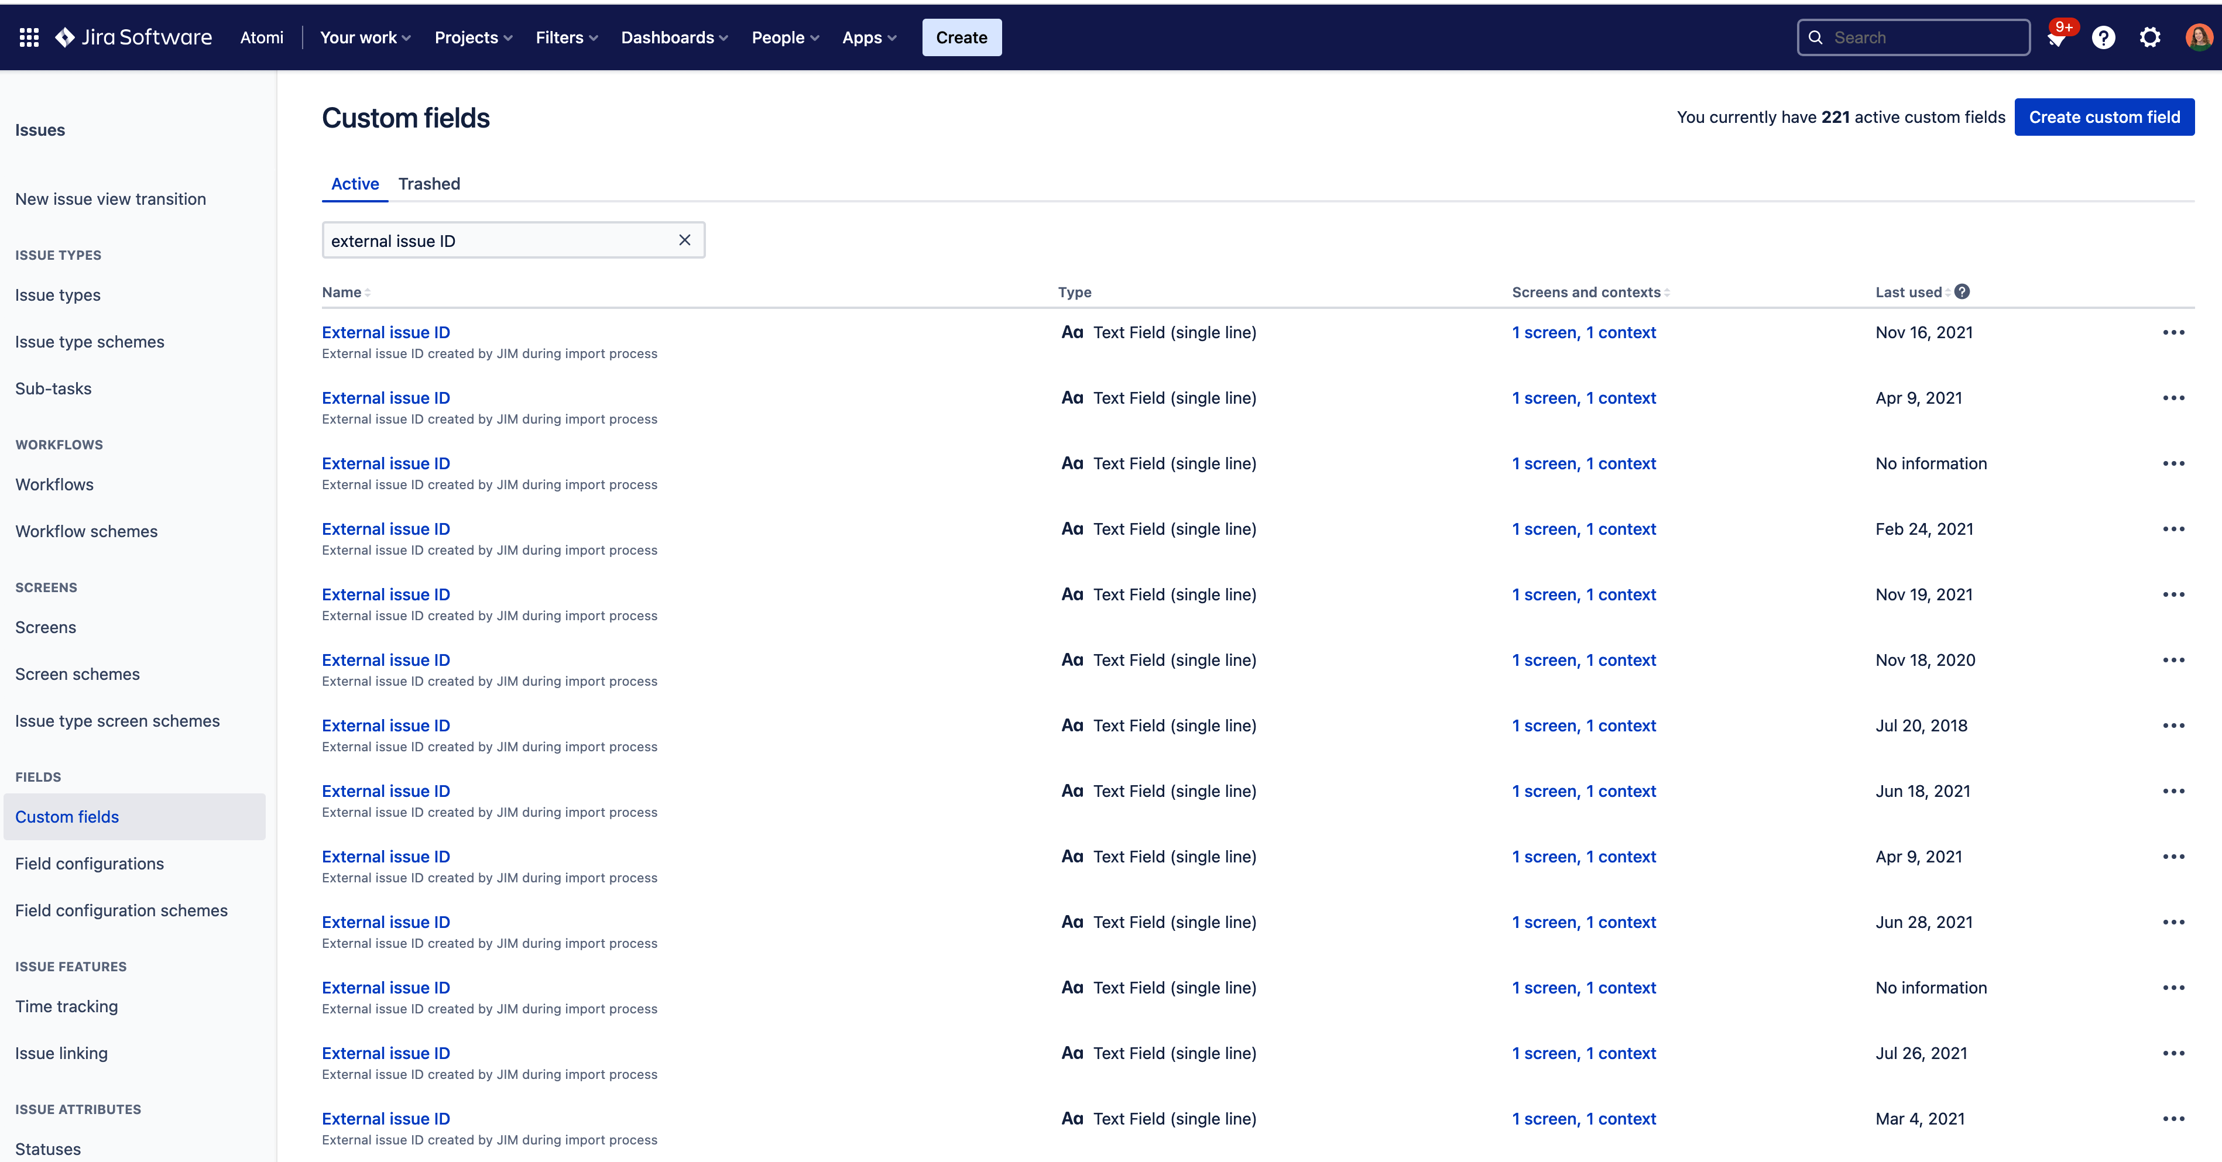Open screens link for Jul 20, 2018 row
This screenshot has width=2222, height=1162.
click(1584, 726)
